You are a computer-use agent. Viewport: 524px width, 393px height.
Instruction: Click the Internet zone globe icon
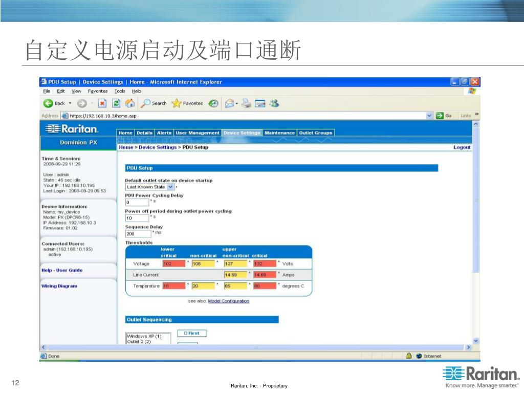[419, 356]
